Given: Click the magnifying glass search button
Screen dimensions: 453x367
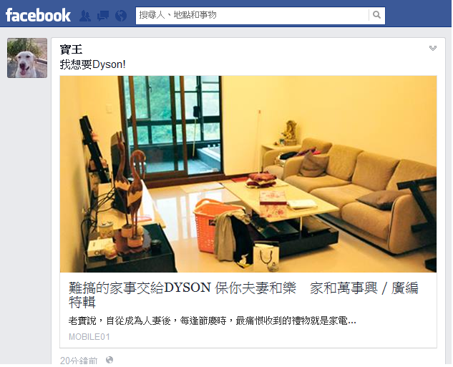Looking at the screenshot, I should point(376,15).
